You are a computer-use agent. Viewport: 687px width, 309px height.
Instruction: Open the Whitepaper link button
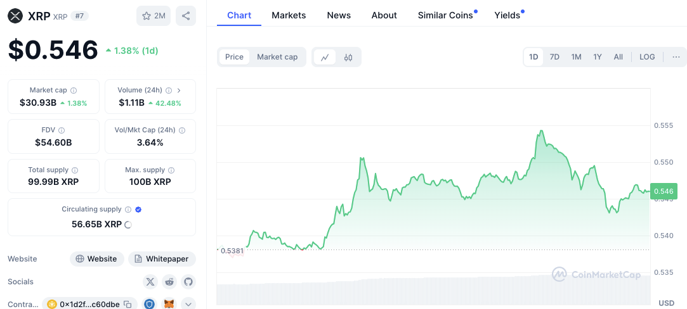click(x=162, y=259)
